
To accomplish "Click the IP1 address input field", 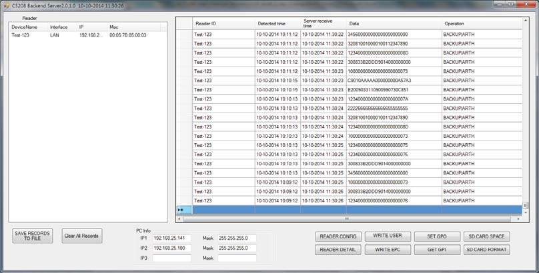I will [172, 238].
